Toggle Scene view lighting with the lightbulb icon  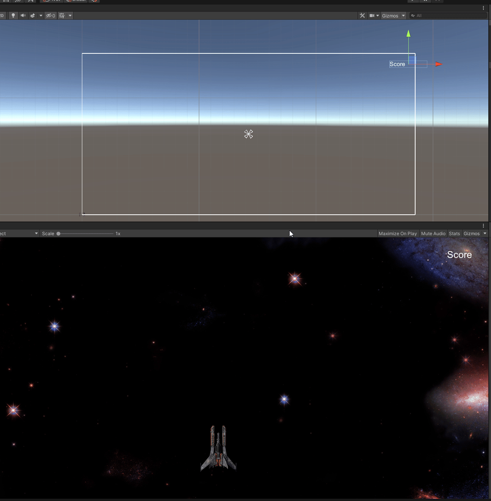13,16
